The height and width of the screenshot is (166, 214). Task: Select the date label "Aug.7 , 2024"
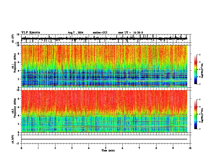pyautogui.click(x=75, y=33)
